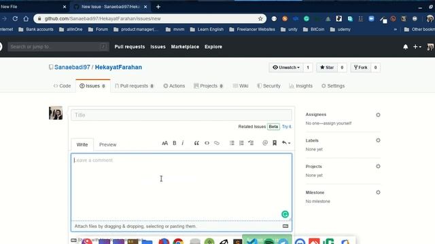This screenshot has width=435, height=244.
Task: Open HekayatFarahan repository link
Action: tap(118, 67)
